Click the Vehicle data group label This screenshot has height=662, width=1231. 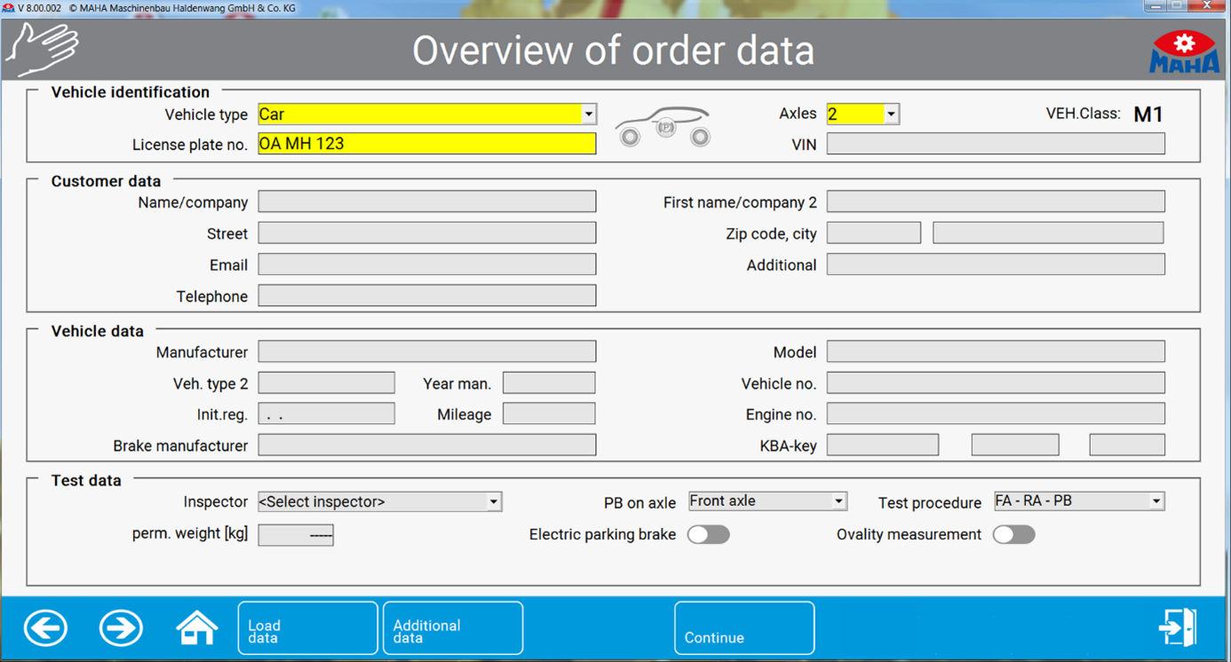[97, 331]
